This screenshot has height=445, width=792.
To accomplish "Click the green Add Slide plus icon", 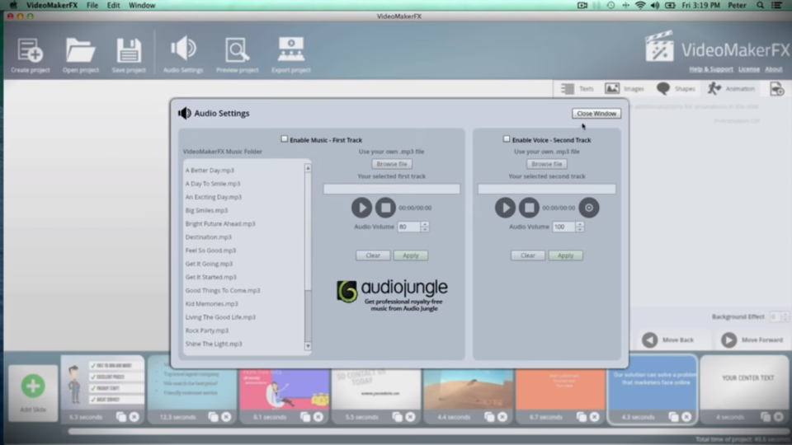I will 33,386.
